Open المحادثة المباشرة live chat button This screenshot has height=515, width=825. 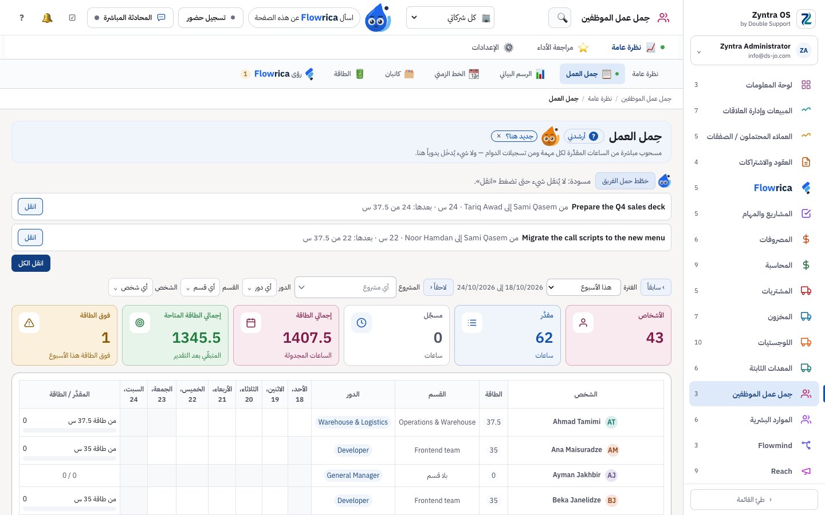click(130, 18)
